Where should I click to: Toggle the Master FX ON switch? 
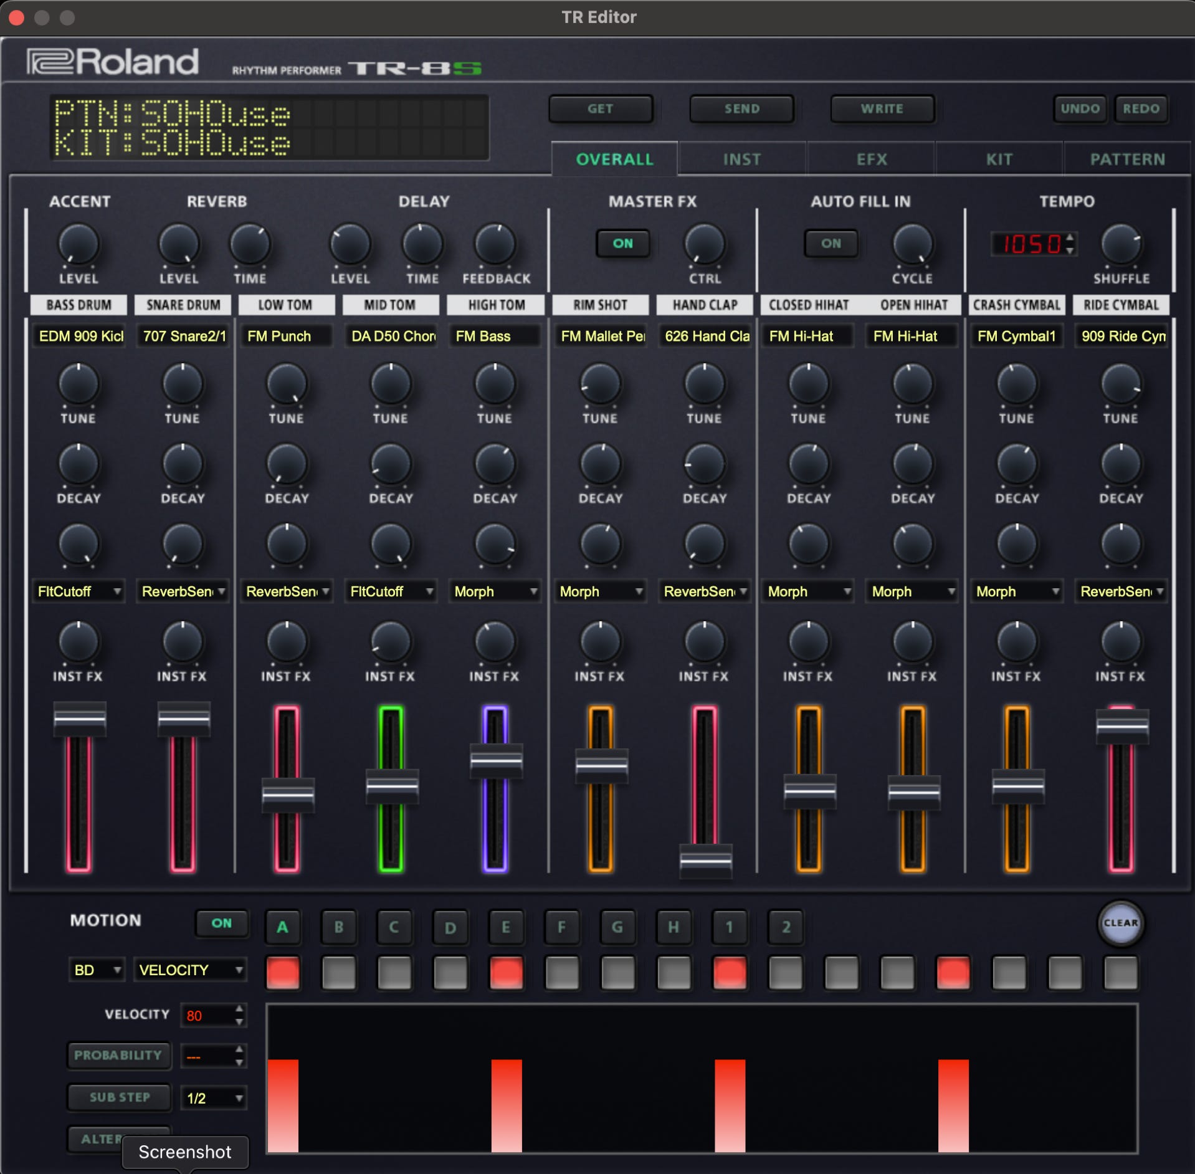pyautogui.click(x=622, y=243)
